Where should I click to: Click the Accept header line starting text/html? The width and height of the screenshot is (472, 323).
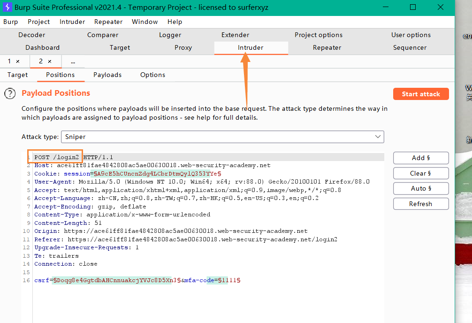[188, 190]
